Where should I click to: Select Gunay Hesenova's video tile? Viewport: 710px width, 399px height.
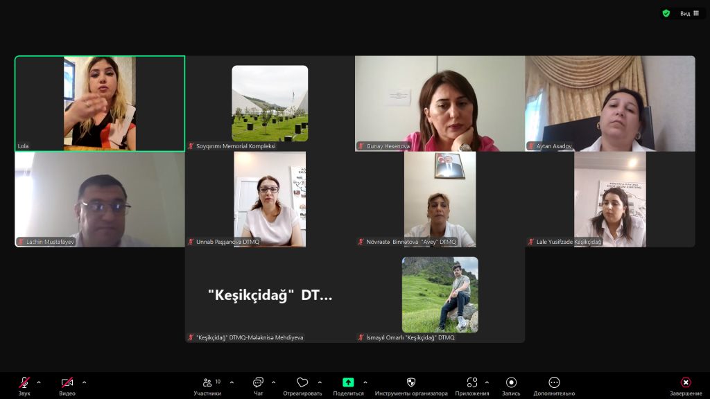click(440, 103)
